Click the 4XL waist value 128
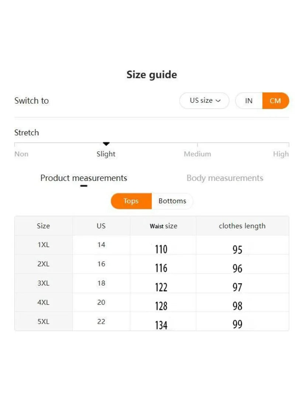The width and height of the screenshot is (295, 394). click(x=161, y=306)
